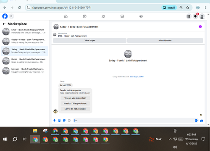This screenshot has width=210, height=151.
Task: Click the taskbar clock showing 6:53 PM
Action: [x=192, y=135]
